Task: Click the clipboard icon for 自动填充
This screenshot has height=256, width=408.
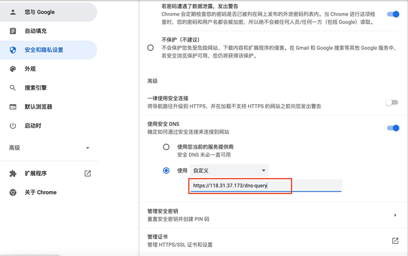Action: pyautogui.click(x=13, y=31)
